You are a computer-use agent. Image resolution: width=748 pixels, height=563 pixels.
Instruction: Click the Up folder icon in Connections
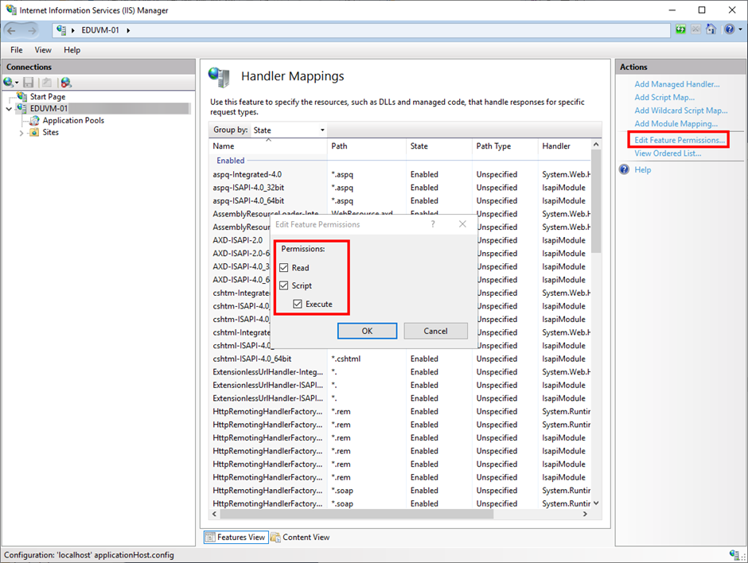(x=47, y=83)
